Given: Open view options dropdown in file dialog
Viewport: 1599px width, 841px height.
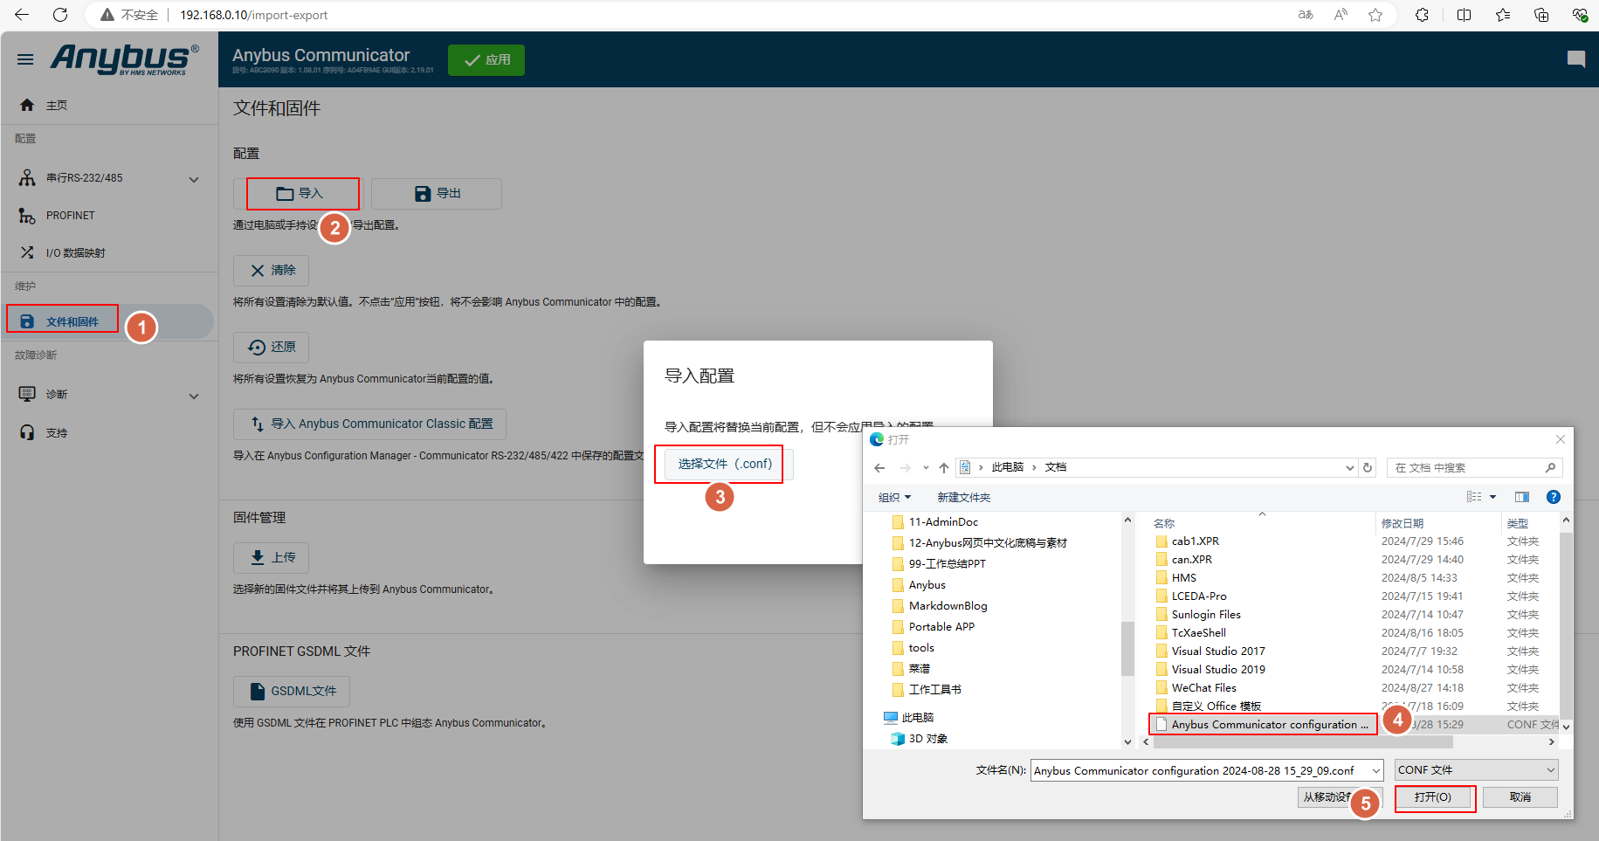Looking at the screenshot, I should [x=1493, y=497].
